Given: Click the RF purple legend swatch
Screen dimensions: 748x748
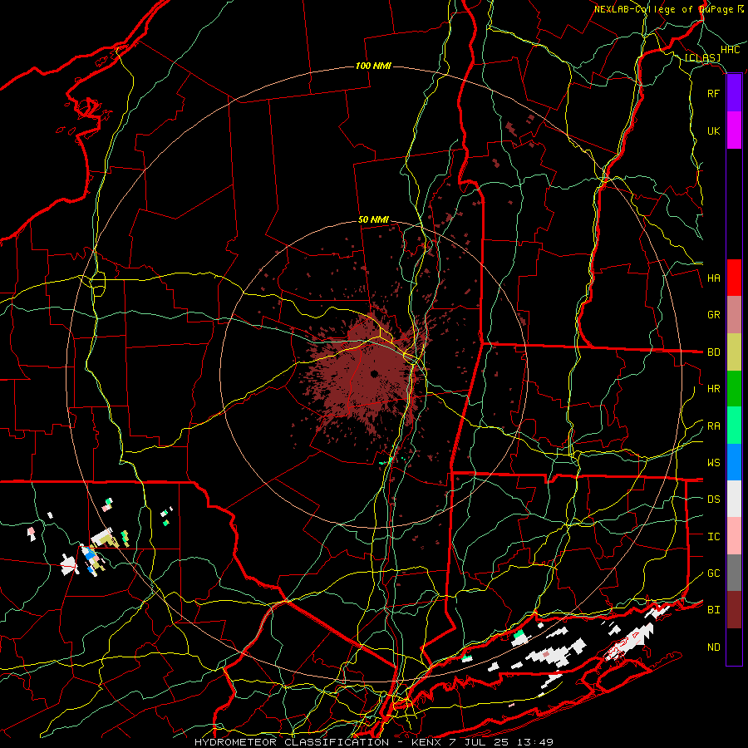Looking at the screenshot, I should (734, 93).
